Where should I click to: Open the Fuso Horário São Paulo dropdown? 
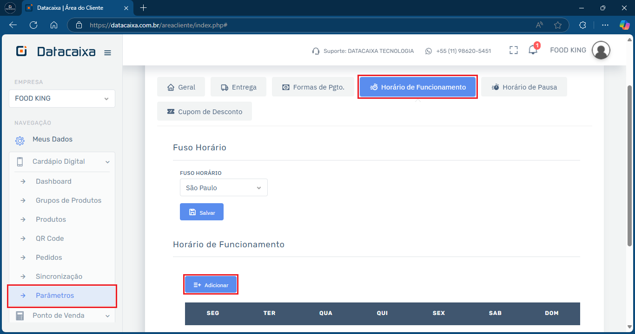click(224, 188)
